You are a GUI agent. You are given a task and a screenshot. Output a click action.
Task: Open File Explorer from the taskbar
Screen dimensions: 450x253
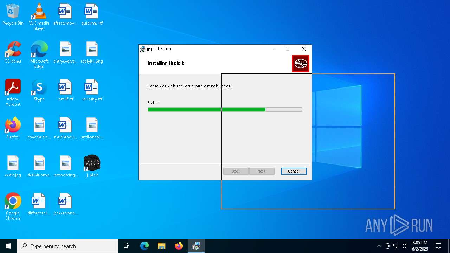click(x=161, y=246)
